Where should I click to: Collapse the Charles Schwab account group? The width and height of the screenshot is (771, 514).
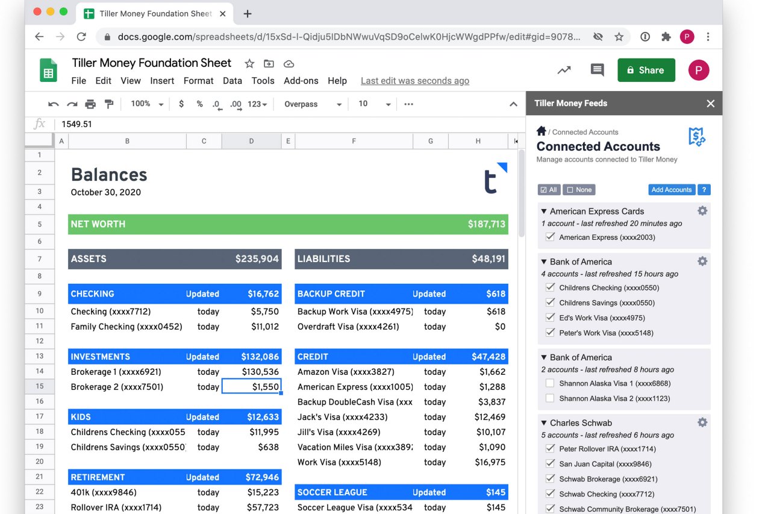point(544,423)
